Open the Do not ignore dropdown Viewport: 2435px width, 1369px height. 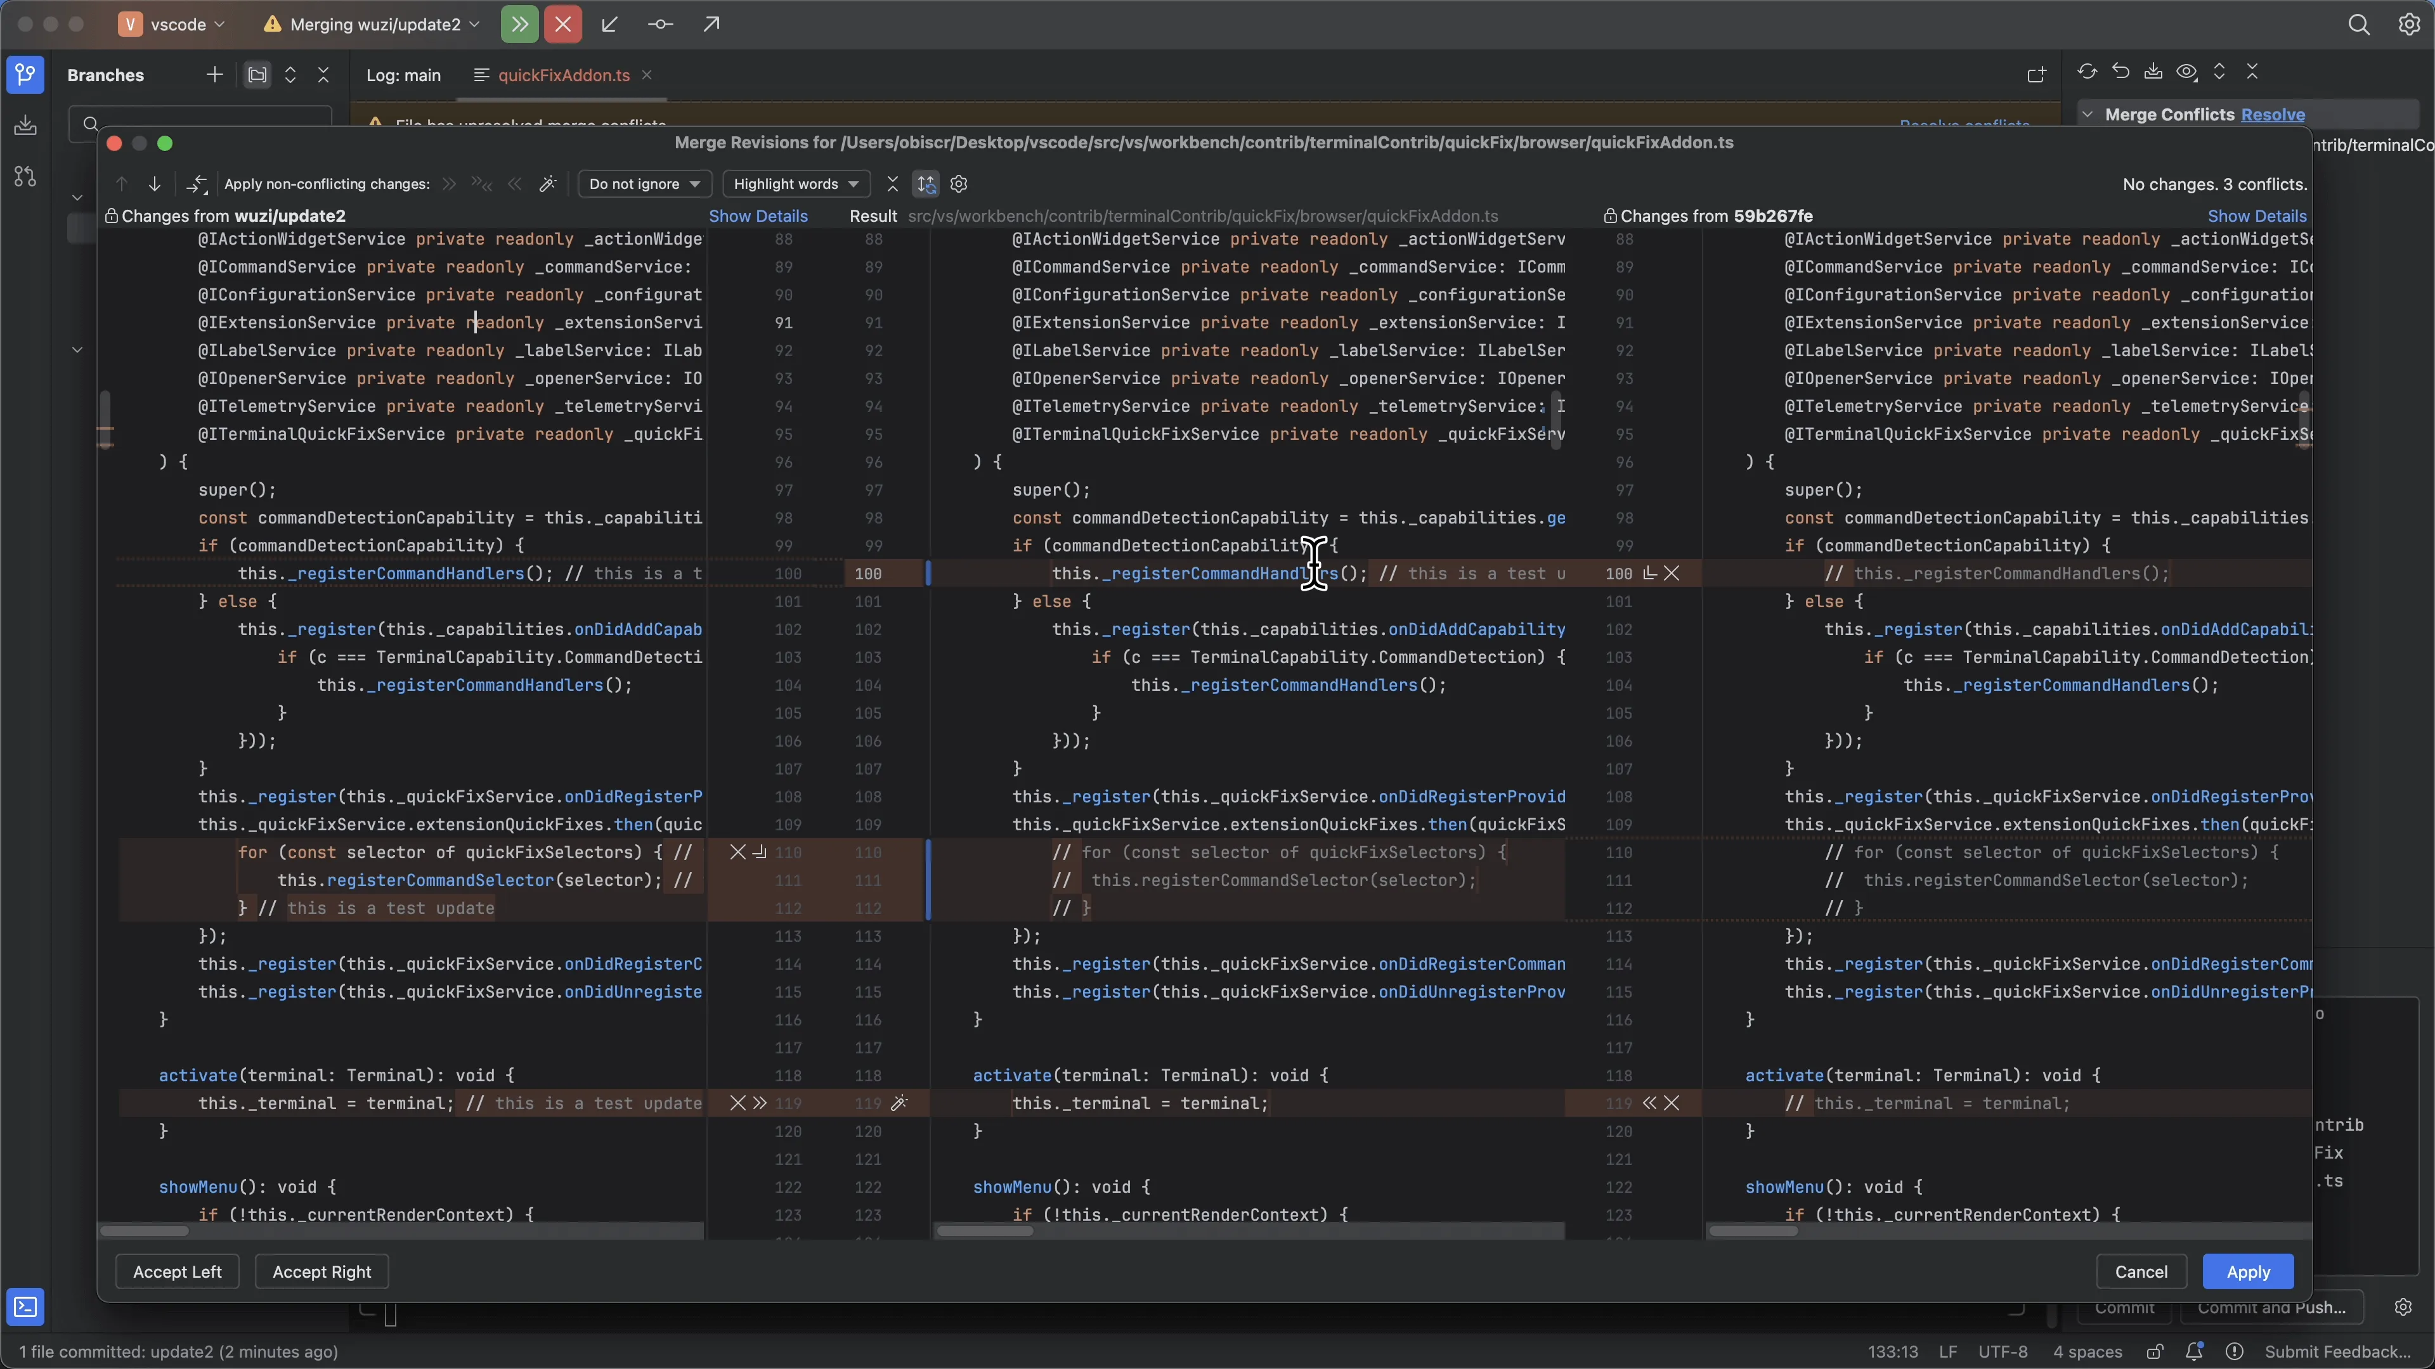(644, 184)
